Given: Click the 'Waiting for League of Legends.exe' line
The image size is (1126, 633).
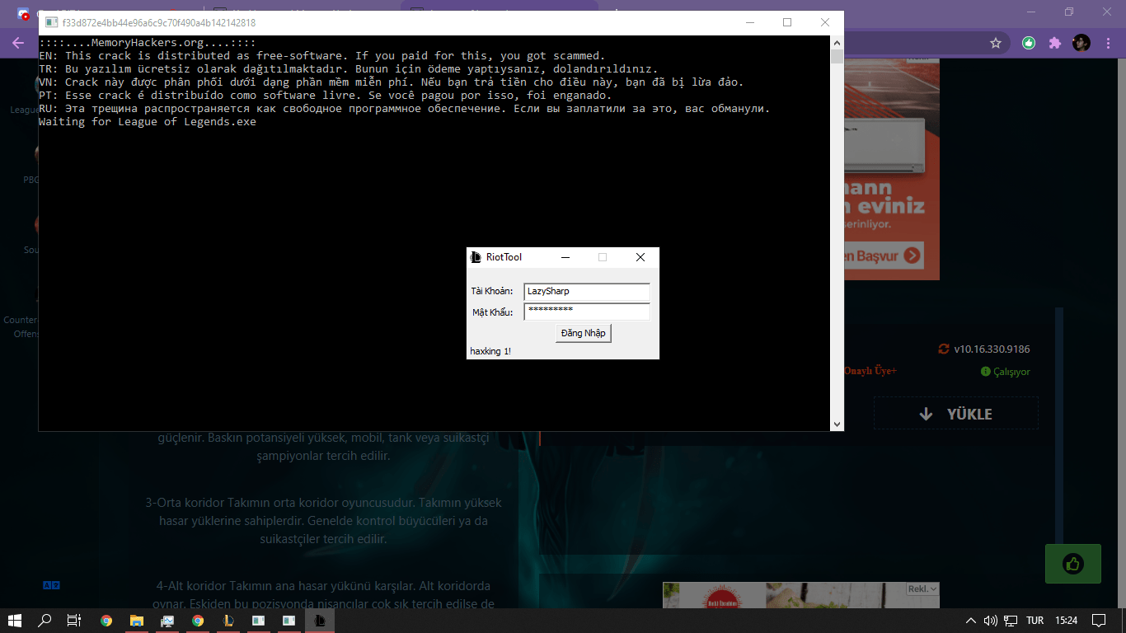Looking at the screenshot, I should point(148,122).
